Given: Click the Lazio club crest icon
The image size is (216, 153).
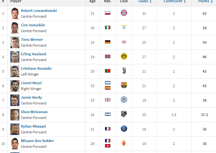Looking at the screenshot, I should pos(124,28).
